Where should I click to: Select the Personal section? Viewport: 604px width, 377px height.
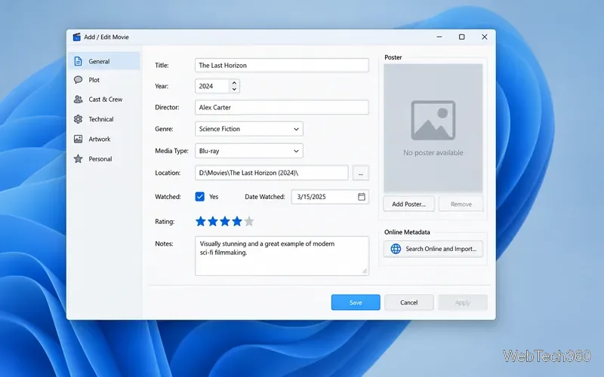click(104, 159)
